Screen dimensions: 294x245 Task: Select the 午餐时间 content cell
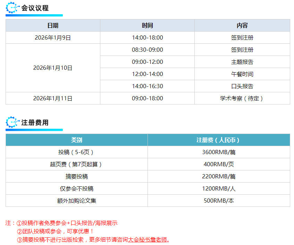pos(242,74)
